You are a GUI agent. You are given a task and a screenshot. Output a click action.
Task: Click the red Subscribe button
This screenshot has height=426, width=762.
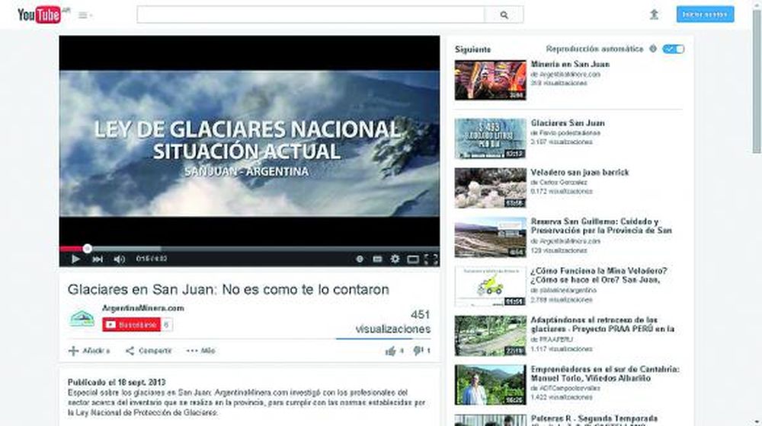tap(131, 325)
